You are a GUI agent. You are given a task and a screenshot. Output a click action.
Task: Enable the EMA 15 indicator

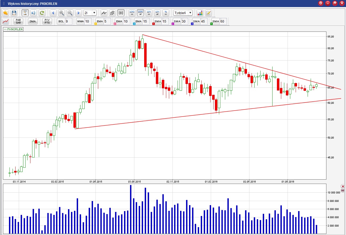point(138,21)
